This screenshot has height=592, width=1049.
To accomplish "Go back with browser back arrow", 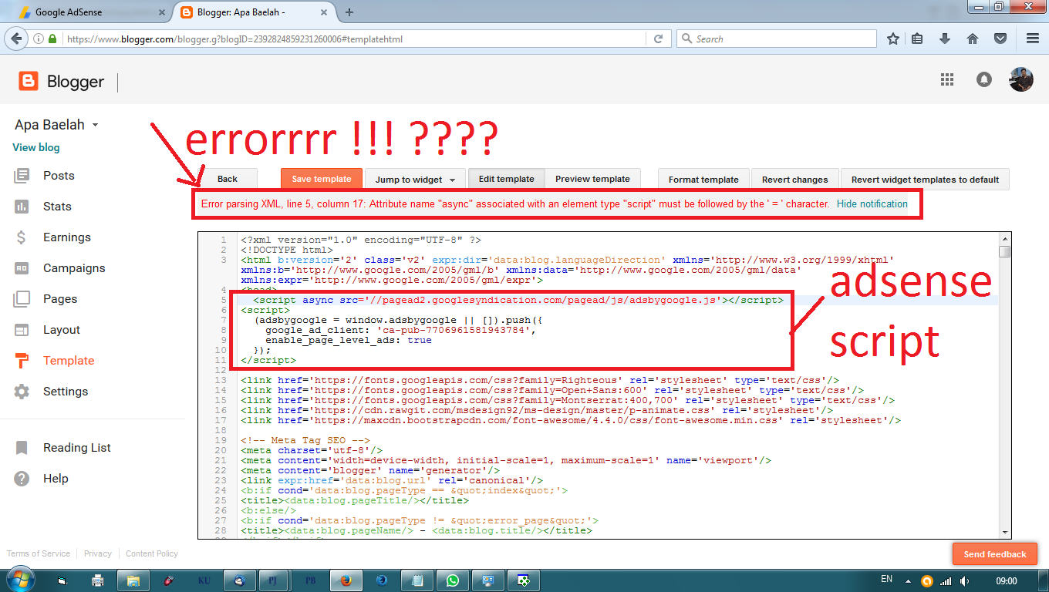I will [x=15, y=39].
